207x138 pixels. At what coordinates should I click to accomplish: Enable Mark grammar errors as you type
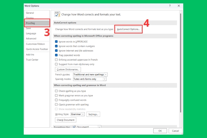click(x=56, y=95)
